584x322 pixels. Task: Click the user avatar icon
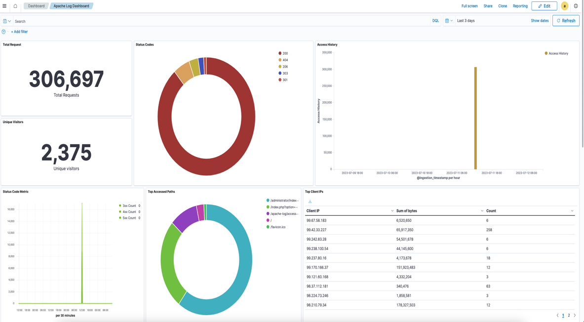pos(564,6)
